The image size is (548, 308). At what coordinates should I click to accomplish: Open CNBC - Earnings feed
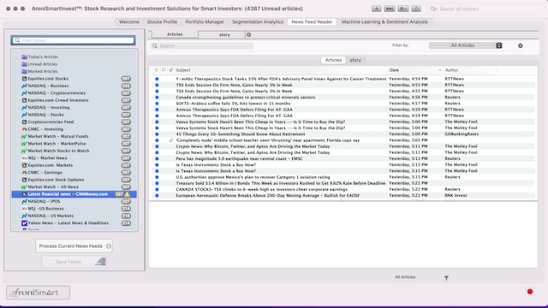pos(45,173)
